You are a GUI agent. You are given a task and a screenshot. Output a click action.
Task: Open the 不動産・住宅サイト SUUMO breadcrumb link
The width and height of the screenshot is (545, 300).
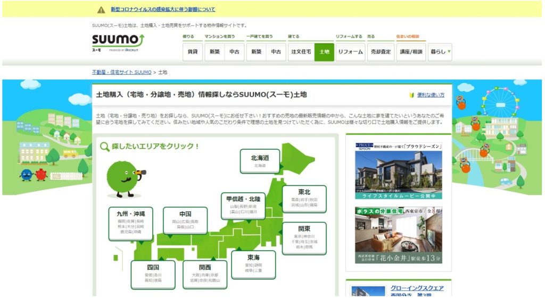(x=122, y=72)
